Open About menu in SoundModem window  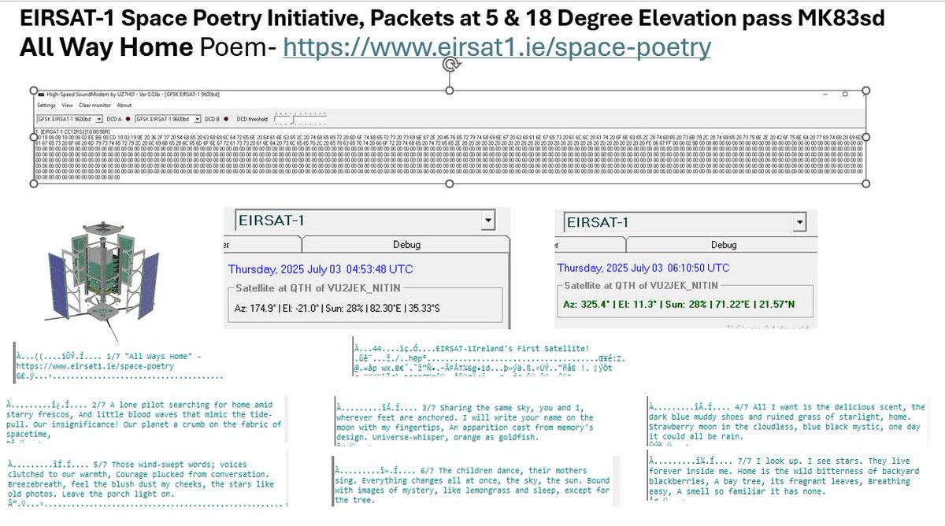click(x=124, y=106)
